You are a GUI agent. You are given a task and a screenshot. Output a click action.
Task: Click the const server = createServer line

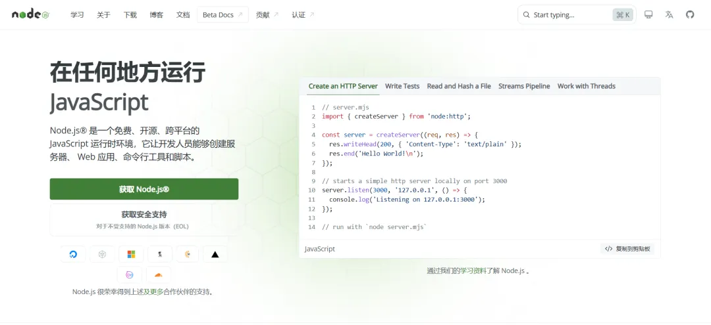pos(400,135)
